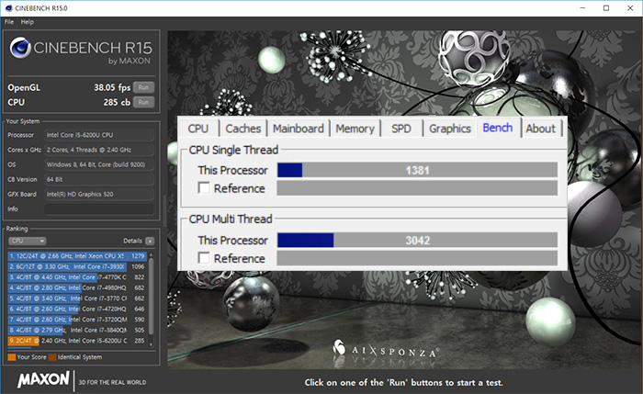Select ranking row 4 i7-4980HQ 682

coord(77,287)
